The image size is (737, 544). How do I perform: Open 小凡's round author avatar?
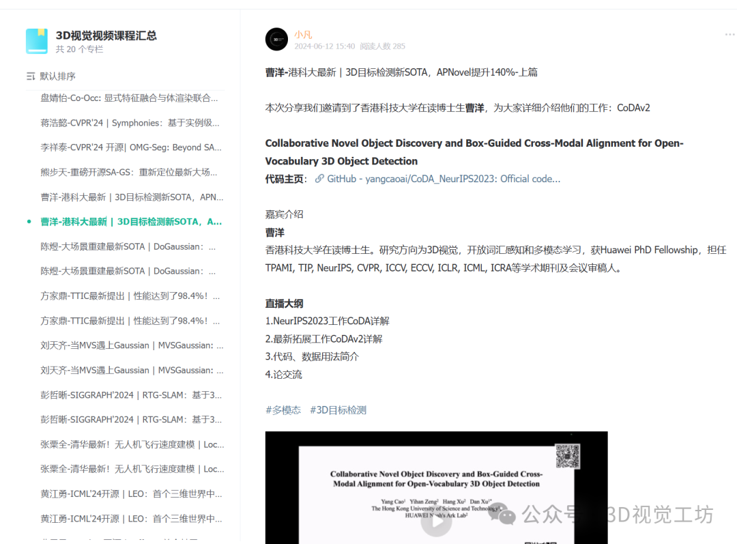276,39
